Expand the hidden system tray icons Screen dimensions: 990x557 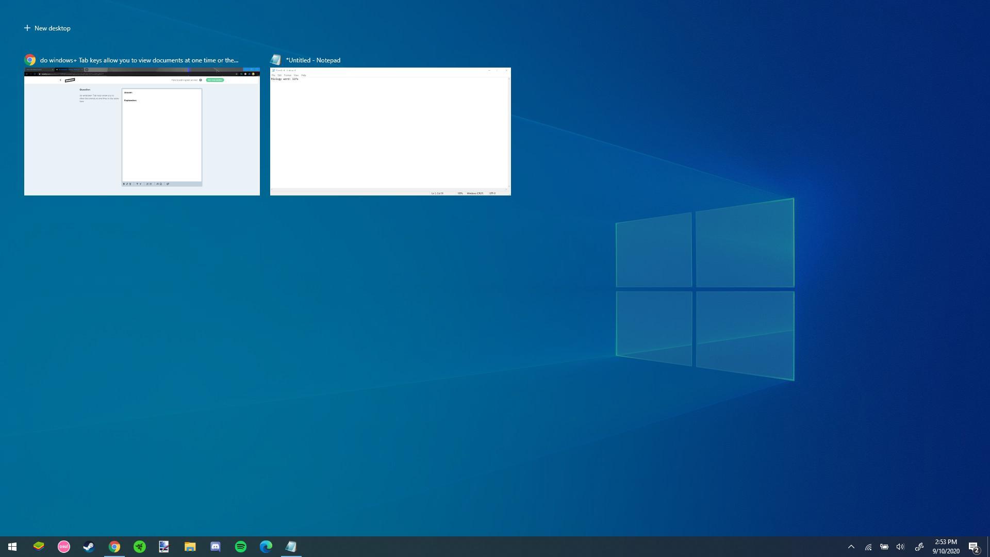click(851, 547)
